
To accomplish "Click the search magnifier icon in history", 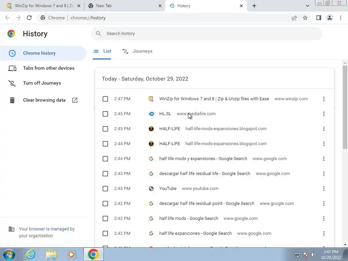I will [98, 34].
